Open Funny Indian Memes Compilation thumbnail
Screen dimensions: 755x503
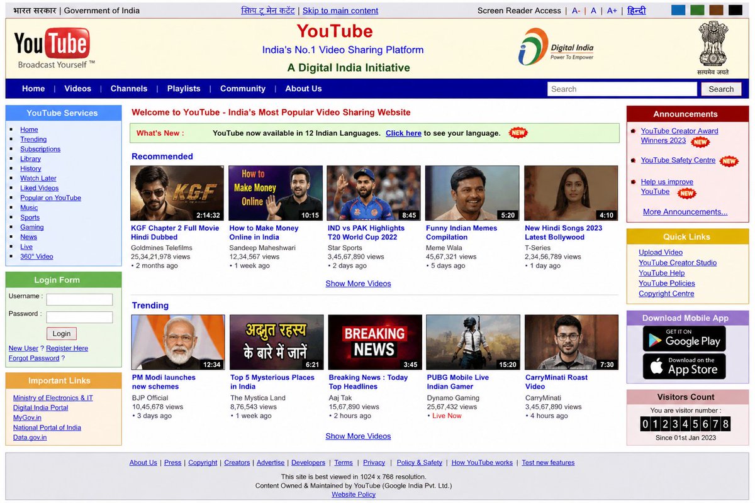tap(473, 193)
